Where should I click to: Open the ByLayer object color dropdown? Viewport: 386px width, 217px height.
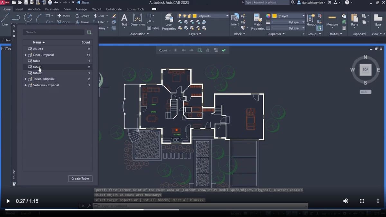[288, 16]
